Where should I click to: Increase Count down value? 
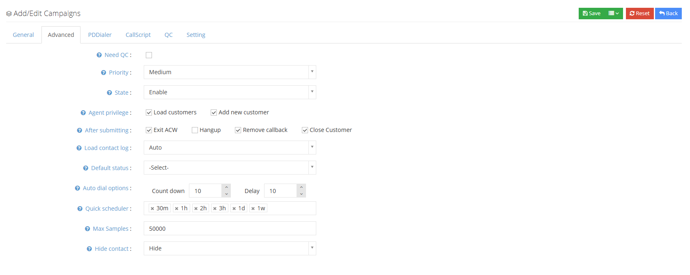(x=226, y=187)
